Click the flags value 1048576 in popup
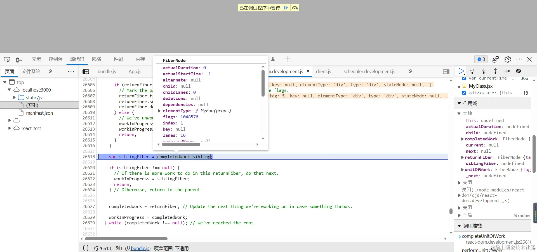 [x=189, y=117]
